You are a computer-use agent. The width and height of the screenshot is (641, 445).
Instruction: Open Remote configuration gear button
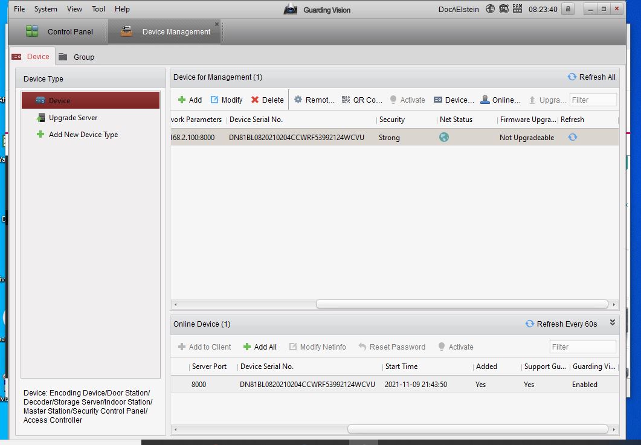tap(314, 100)
